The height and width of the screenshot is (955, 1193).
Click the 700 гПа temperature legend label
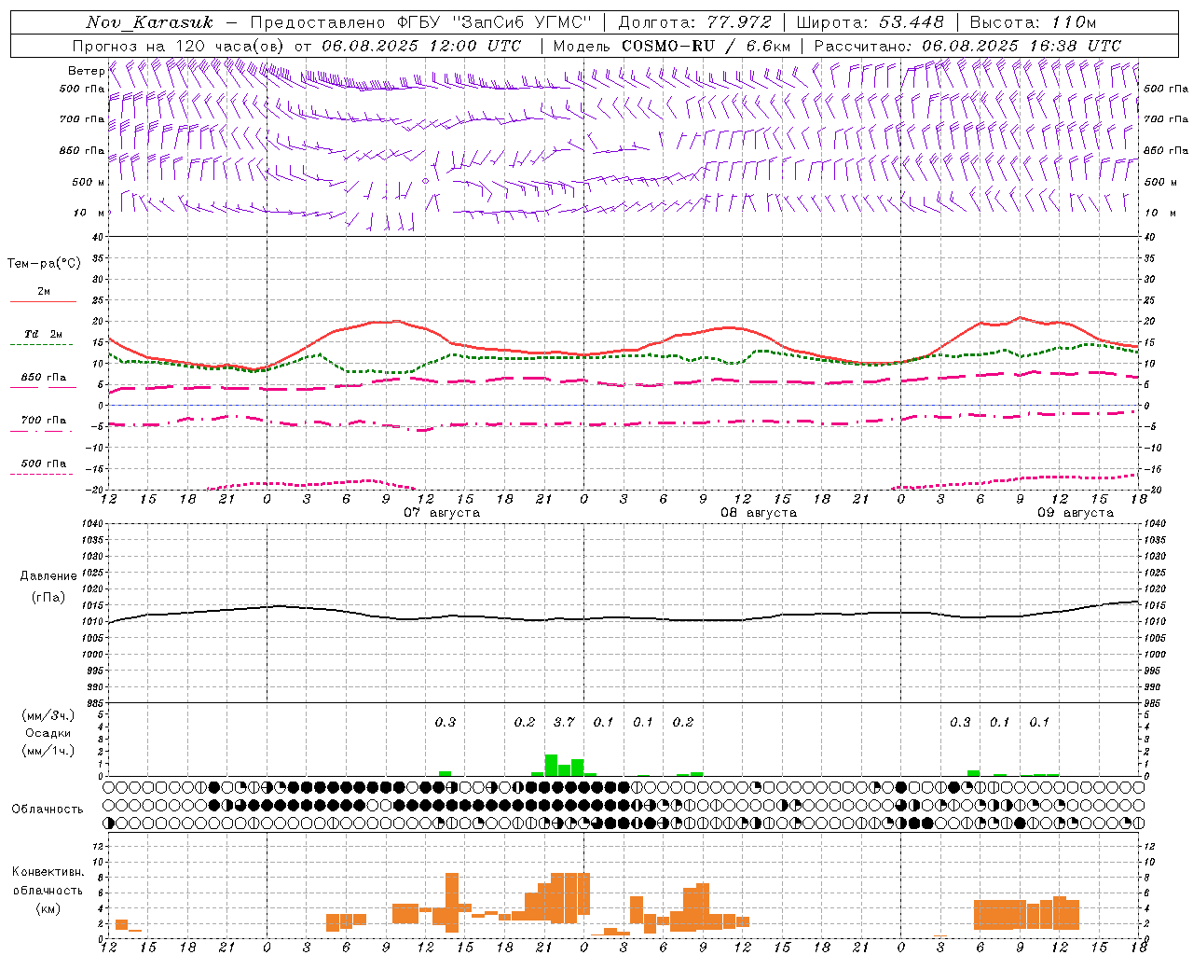(44, 421)
